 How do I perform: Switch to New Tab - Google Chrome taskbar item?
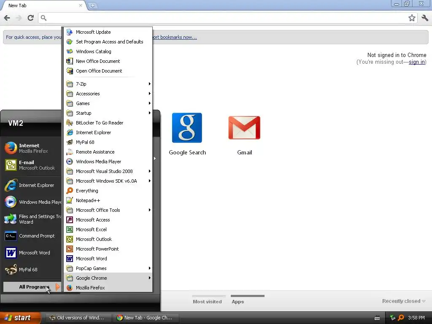coord(146,318)
